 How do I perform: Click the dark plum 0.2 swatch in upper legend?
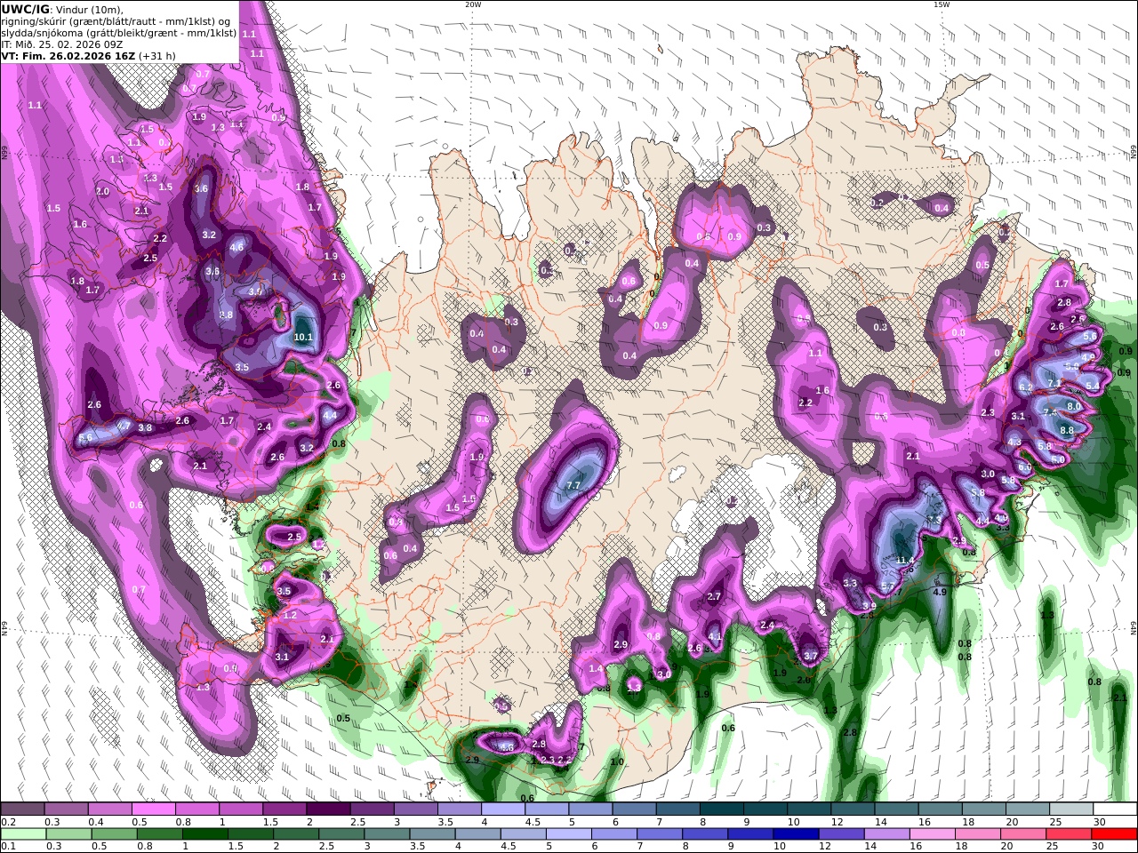tap(23, 809)
